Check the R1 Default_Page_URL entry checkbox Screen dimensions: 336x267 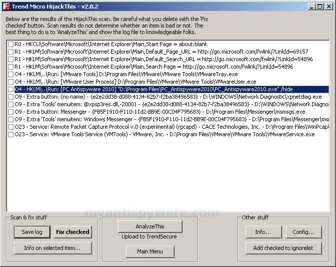(10, 52)
